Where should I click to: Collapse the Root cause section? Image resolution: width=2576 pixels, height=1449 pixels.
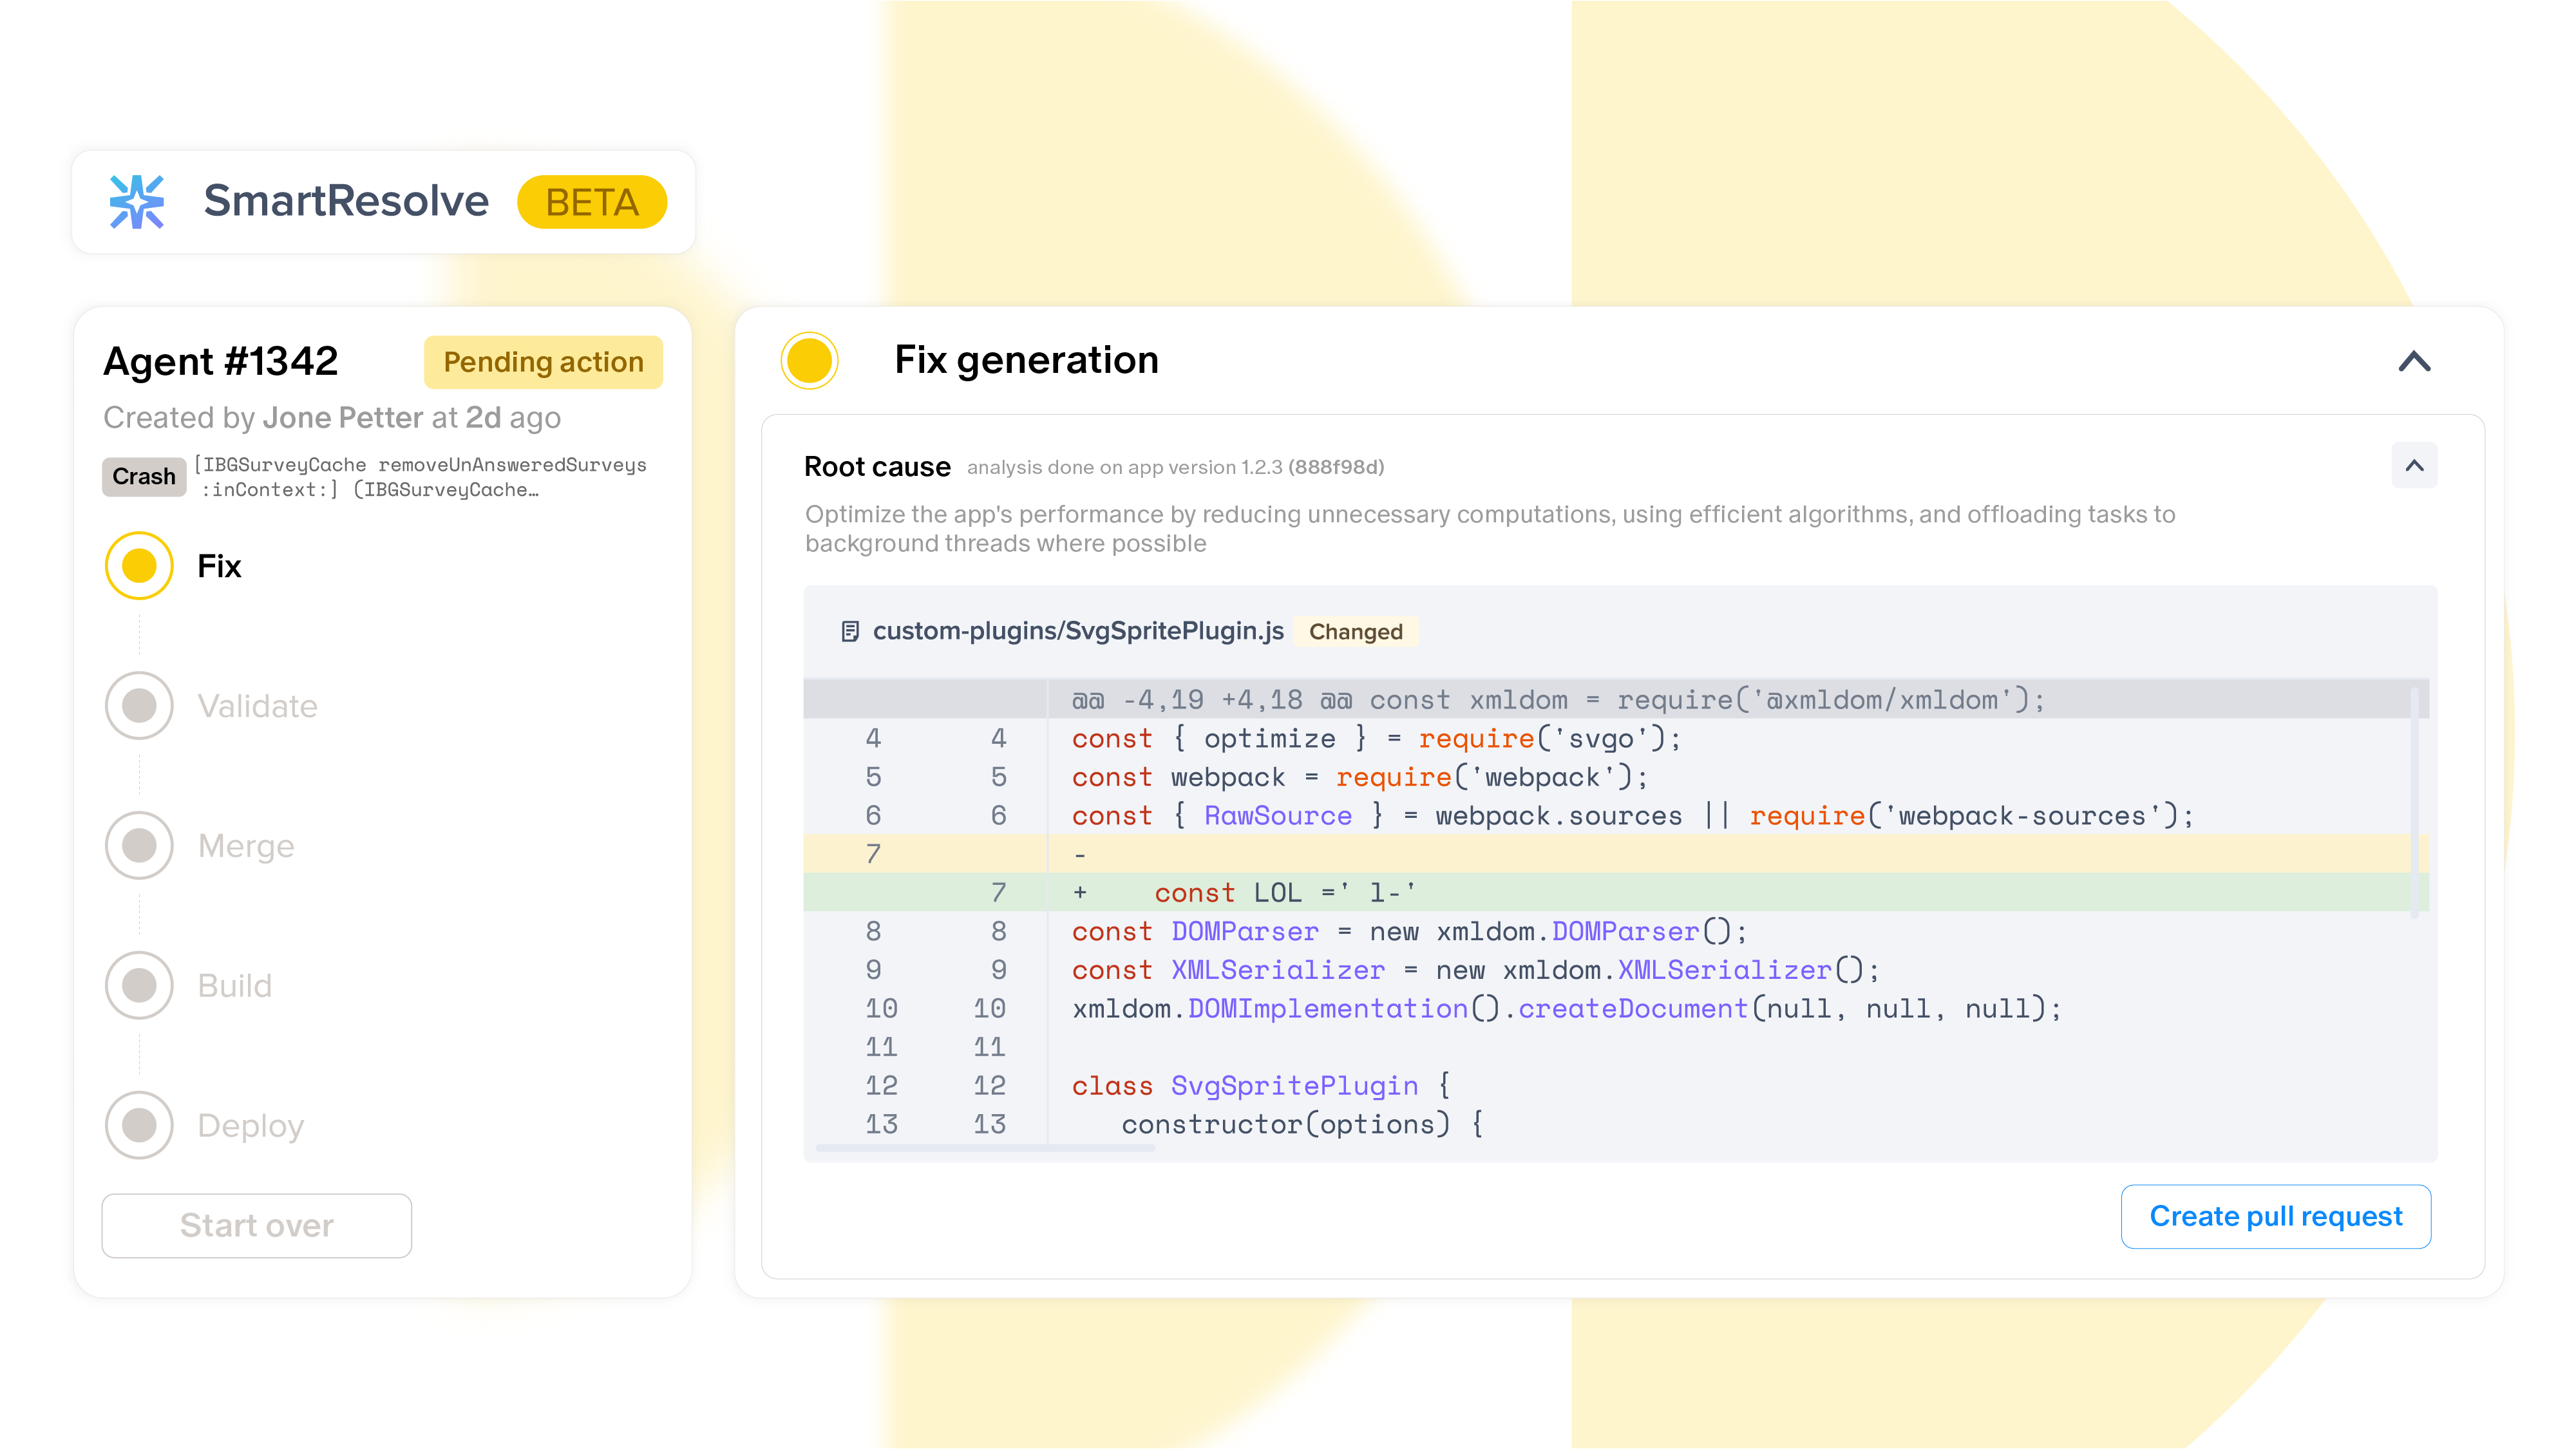click(2414, 466)
